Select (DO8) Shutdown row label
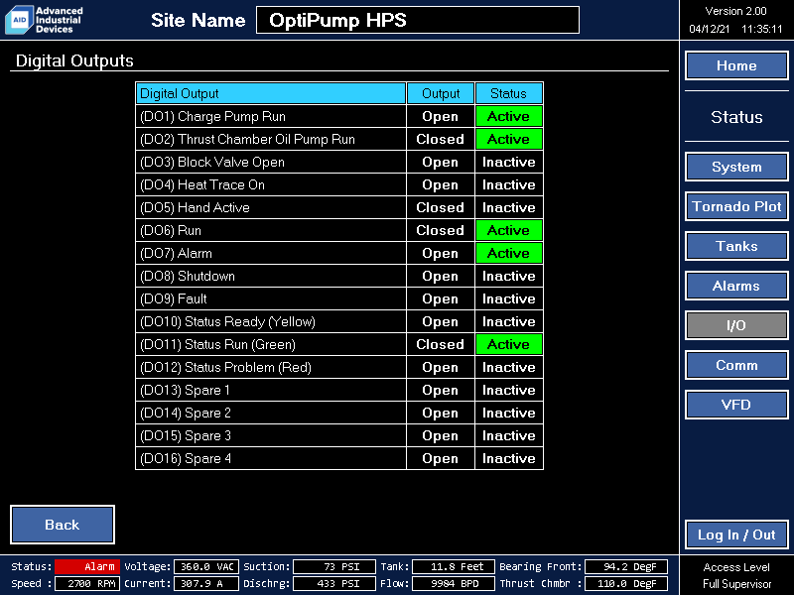Image resolution: width=794 pixels, height=595 pixels. click(x=188, y=277)
